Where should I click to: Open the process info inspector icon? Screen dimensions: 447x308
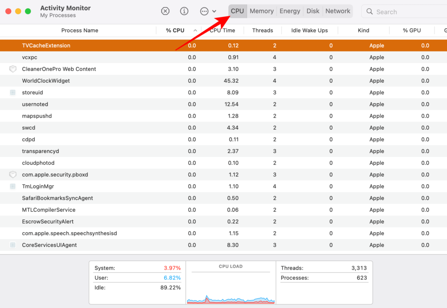[x=184, y=11]
